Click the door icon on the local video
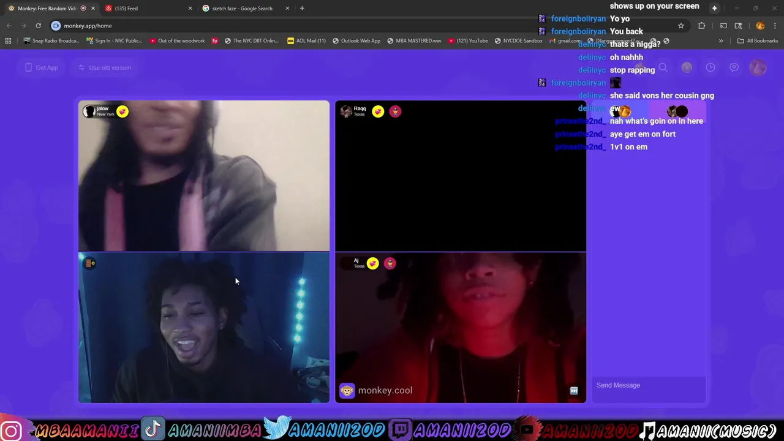The height and width of the screenshot is (441, 784). 89,263
